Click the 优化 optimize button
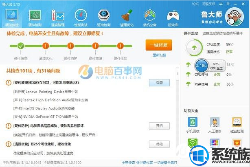 (159, 144)
